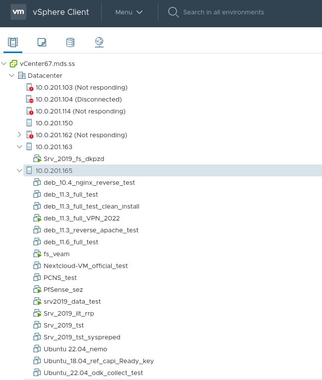322x380 pixels.
Task: Click VM icon of deb_11.3_reverse_apache_test
Action: click(37, 230)
